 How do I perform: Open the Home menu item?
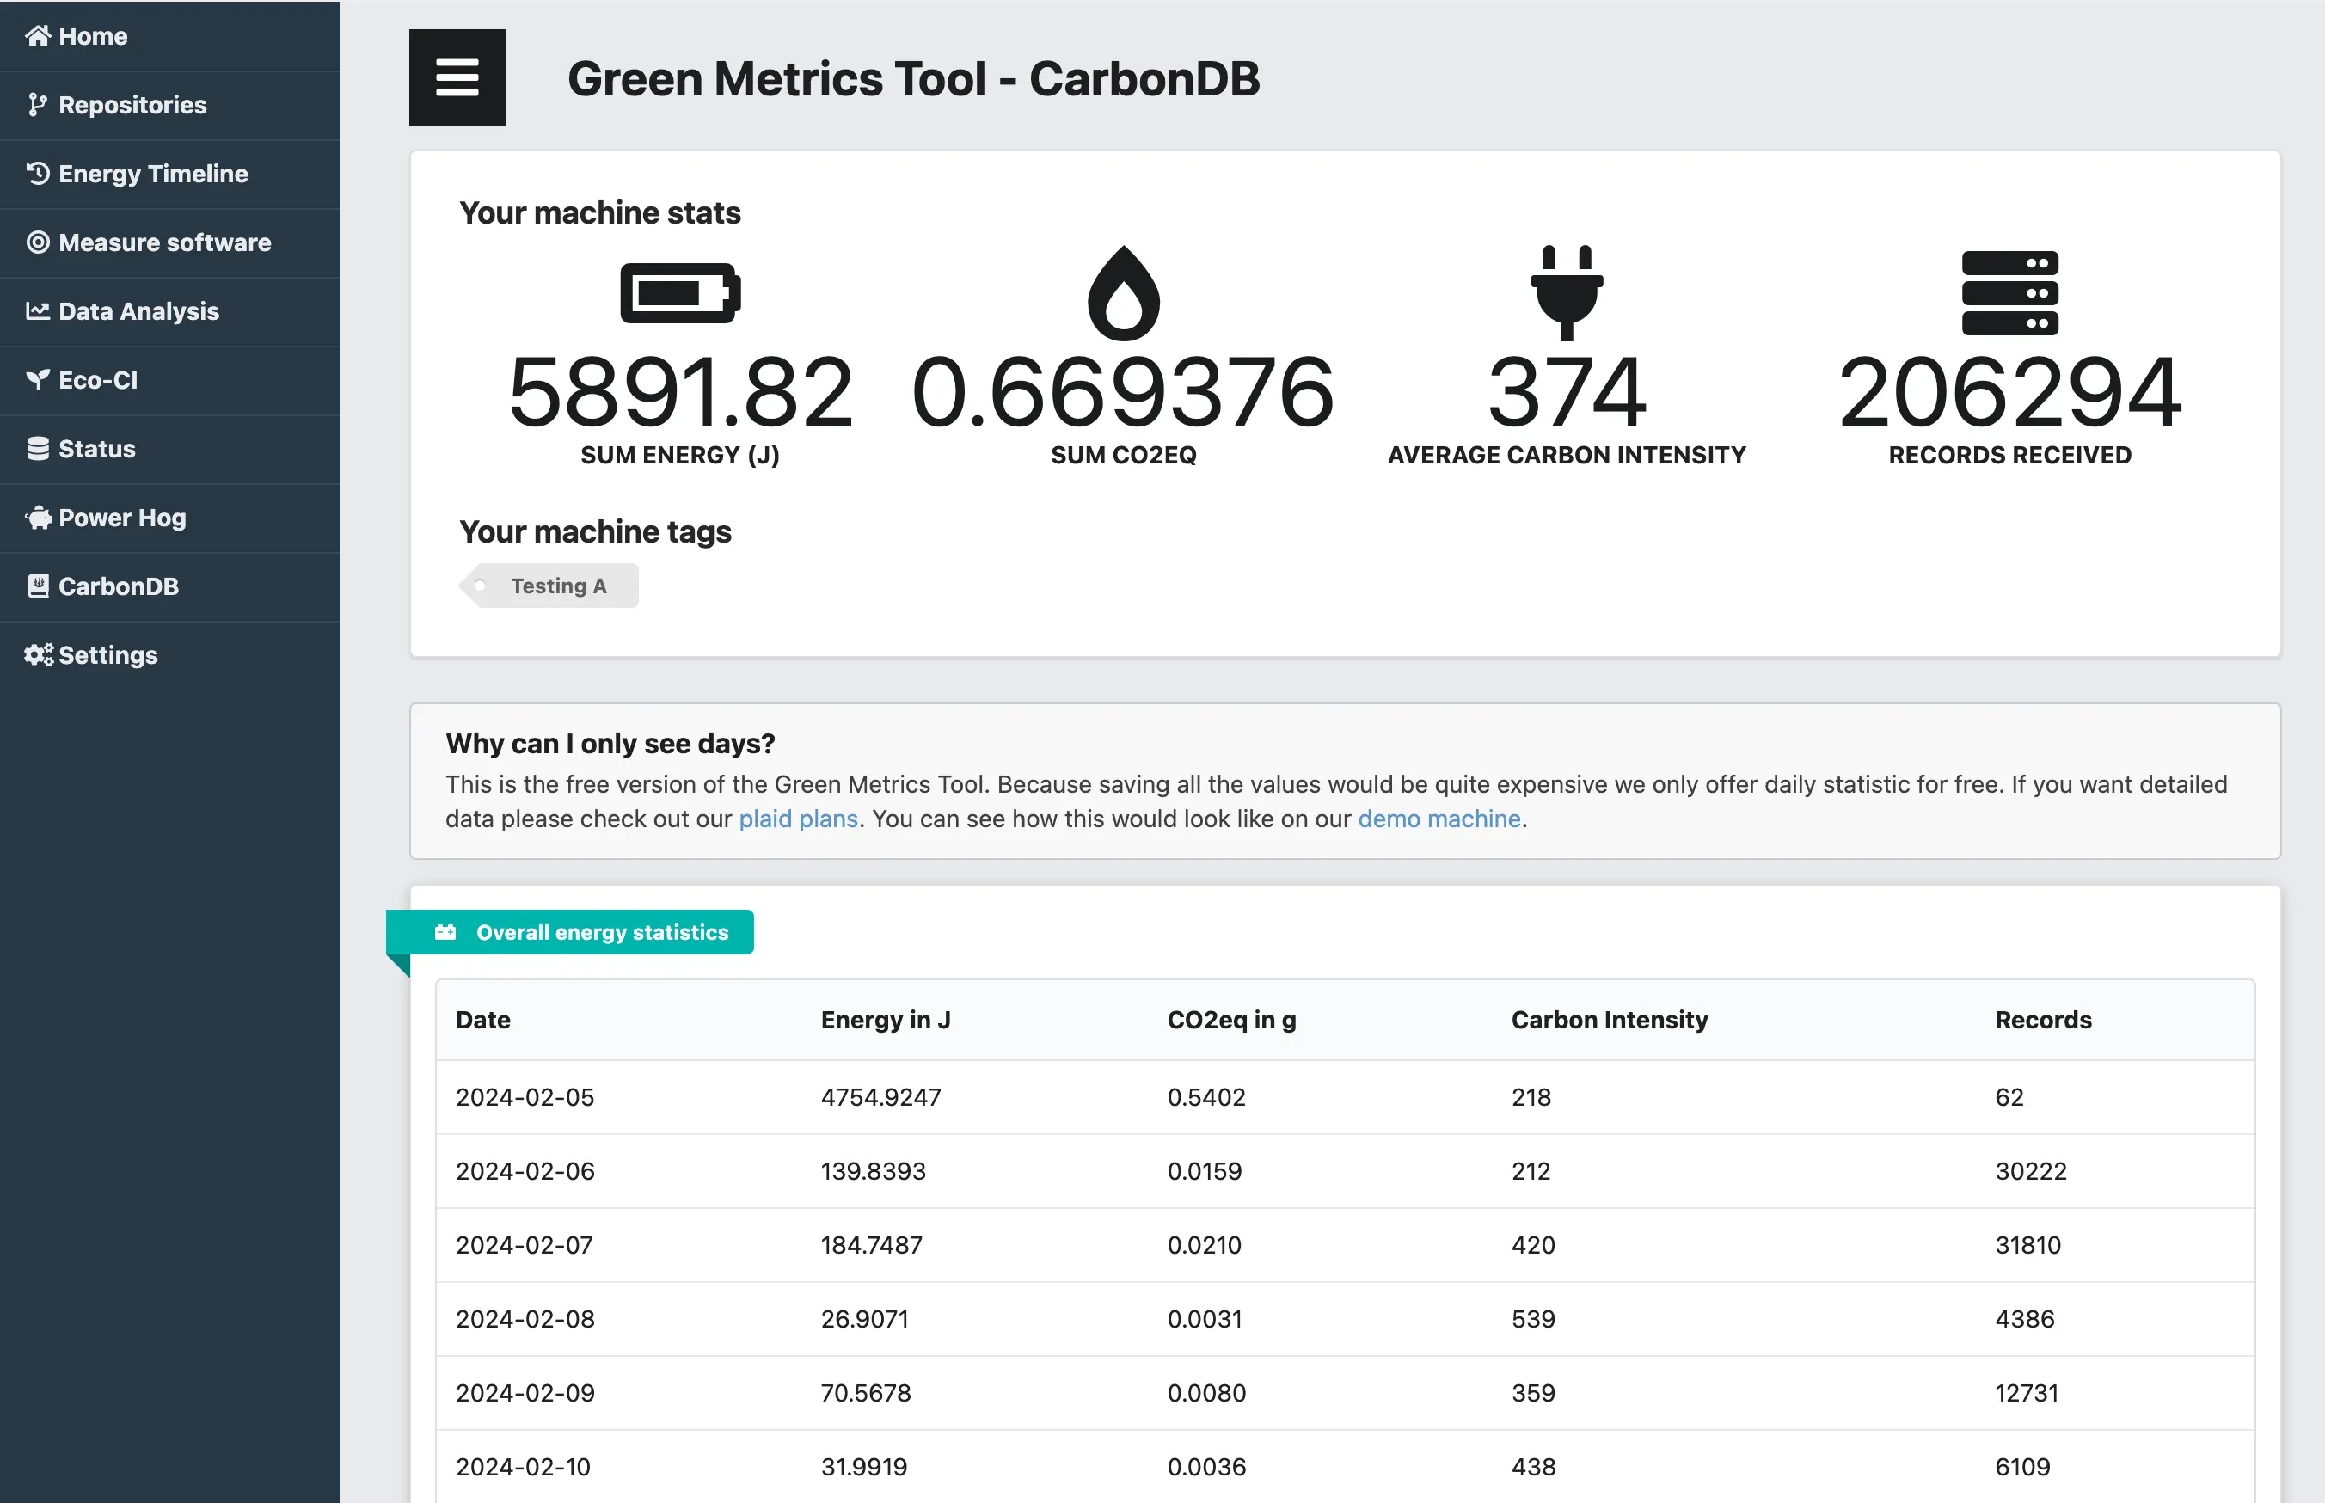[x=169, y=36]
